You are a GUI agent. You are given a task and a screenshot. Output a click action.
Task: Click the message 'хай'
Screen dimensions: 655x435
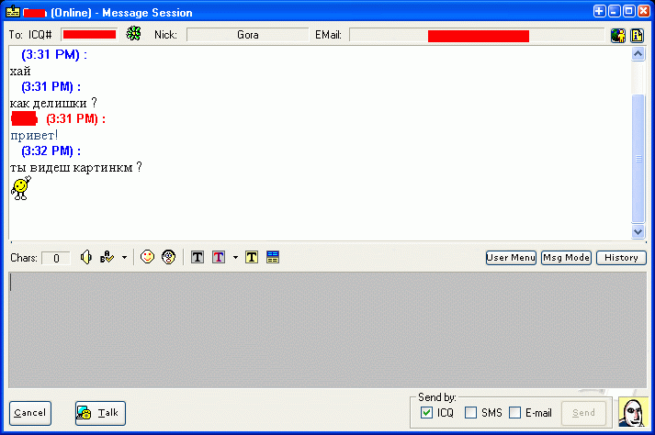click(20, 72)
